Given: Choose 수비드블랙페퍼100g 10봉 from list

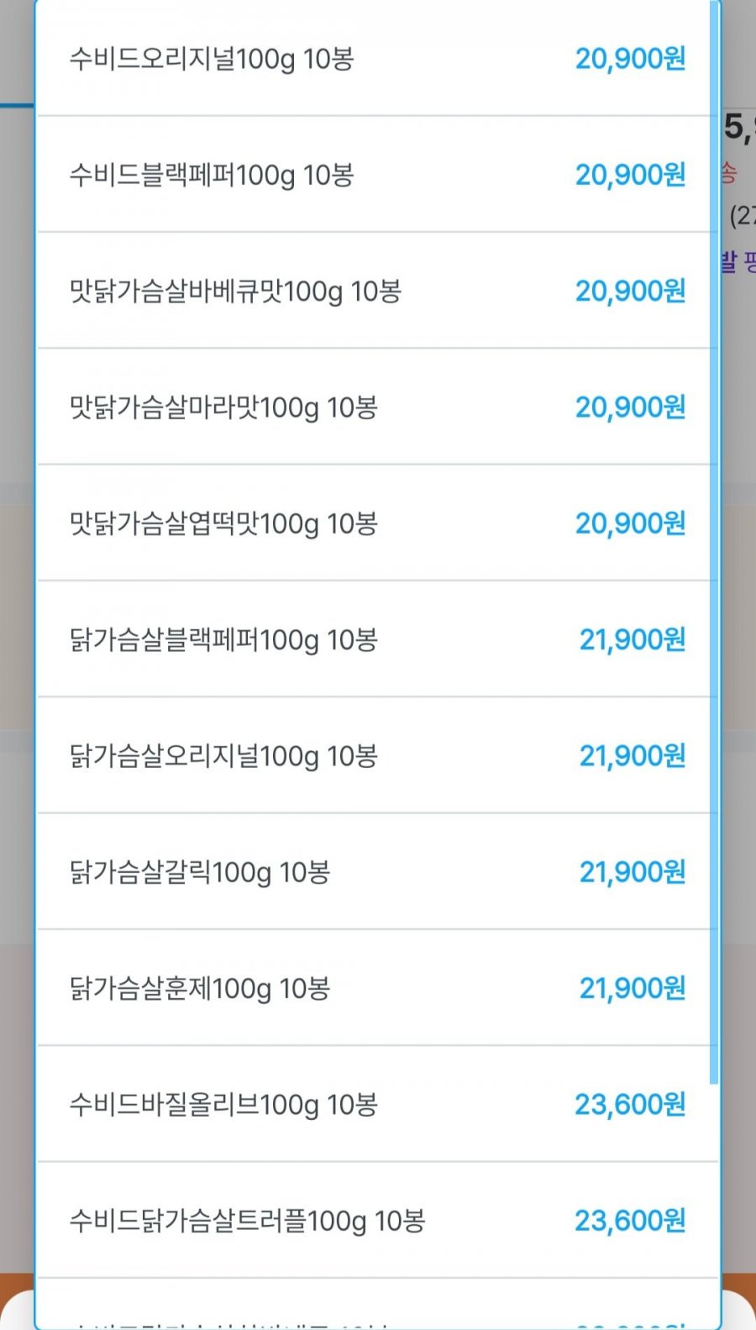Looking at the screenshot, I should point(212,175).
